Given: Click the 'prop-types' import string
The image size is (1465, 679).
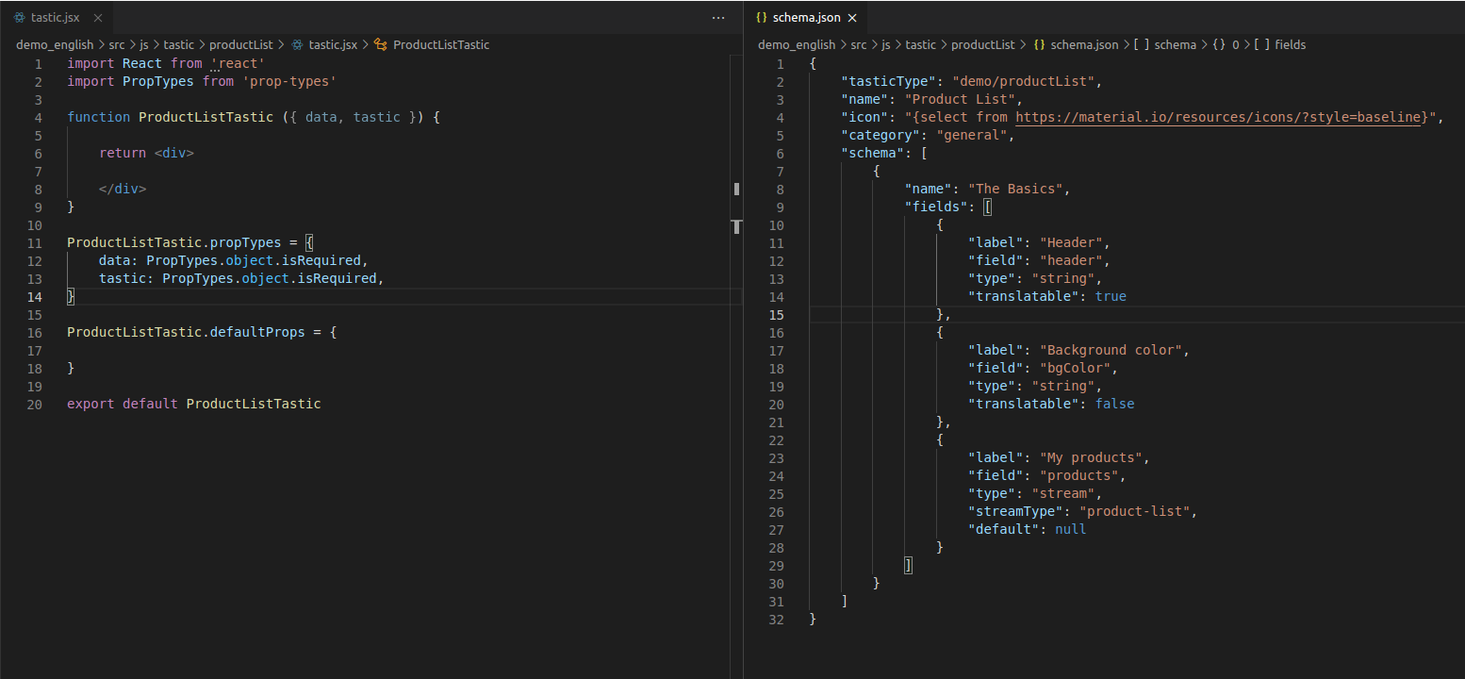Looking at the screenshot, I should click(289, 81).
